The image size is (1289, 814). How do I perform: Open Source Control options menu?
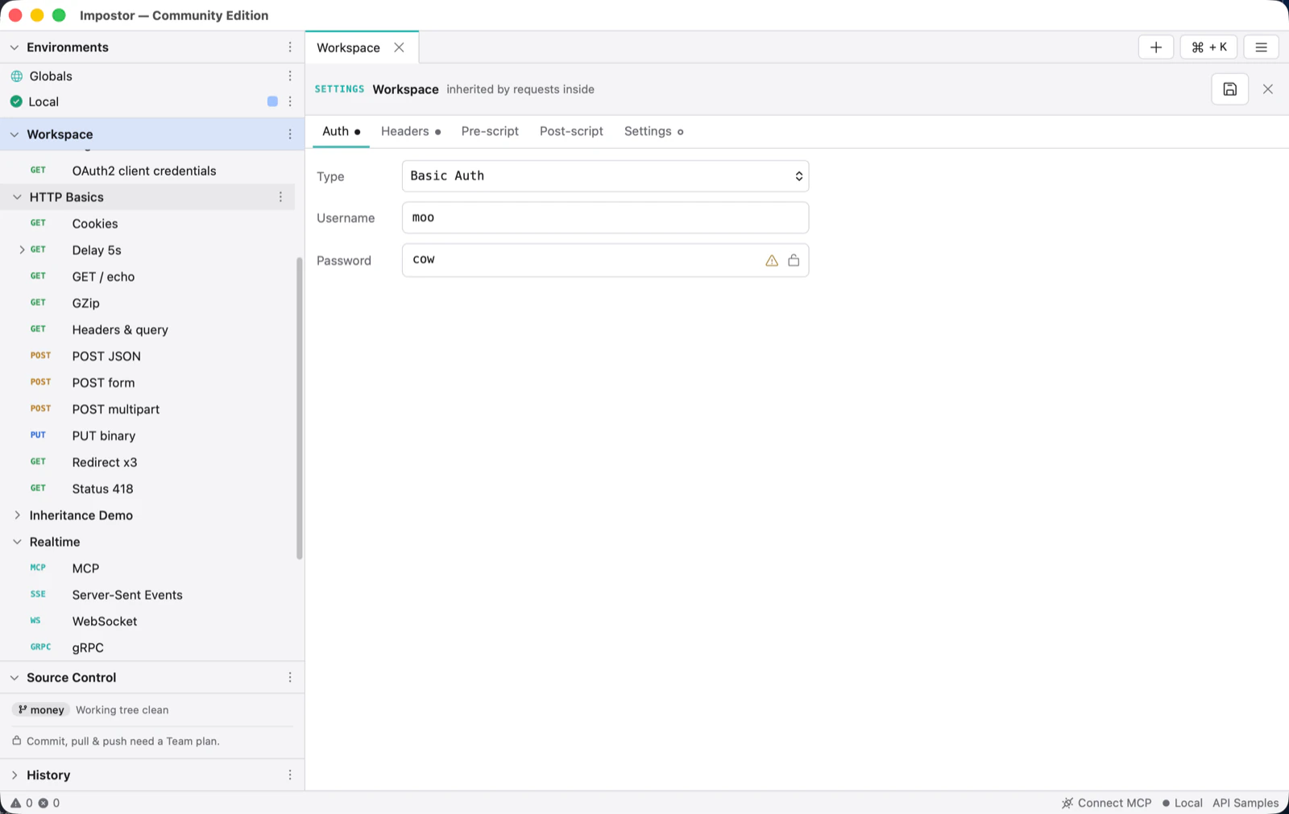coord(290,678)
